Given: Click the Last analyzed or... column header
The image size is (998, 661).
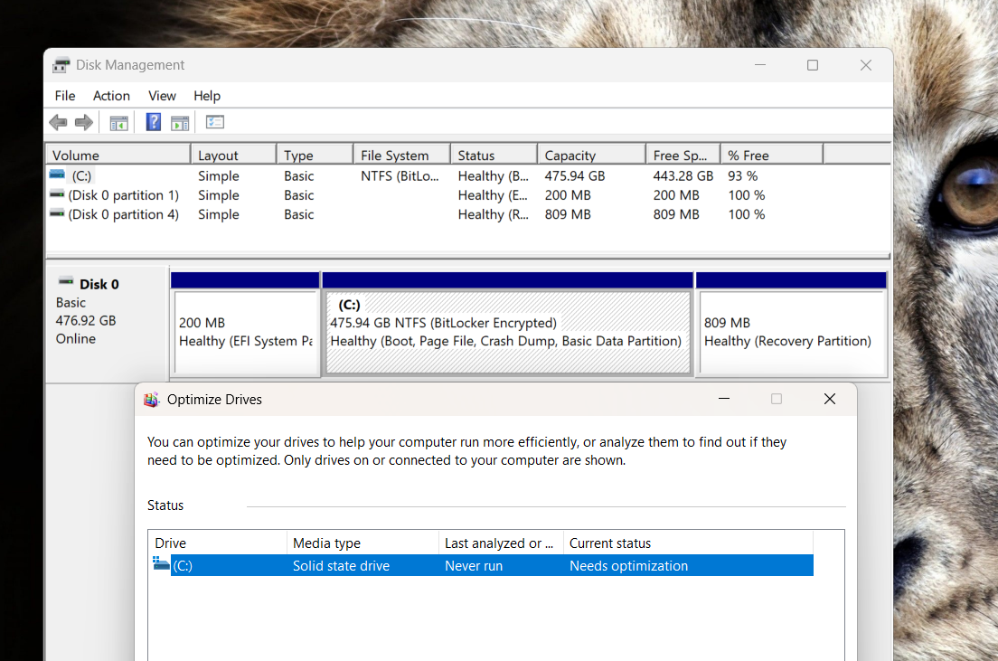Looking at the screenshot, I should [501, 543].
